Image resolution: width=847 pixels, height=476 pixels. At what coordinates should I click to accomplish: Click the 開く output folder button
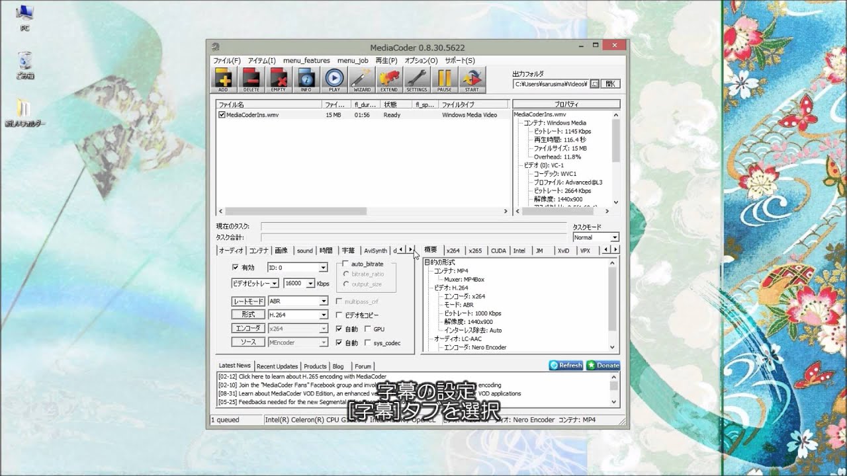tap(610, 84)
